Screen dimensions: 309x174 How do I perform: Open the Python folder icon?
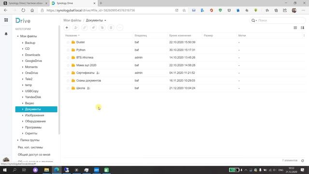[x=73, y=50]
